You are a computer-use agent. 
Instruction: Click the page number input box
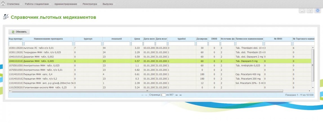[x=163, y=95]
